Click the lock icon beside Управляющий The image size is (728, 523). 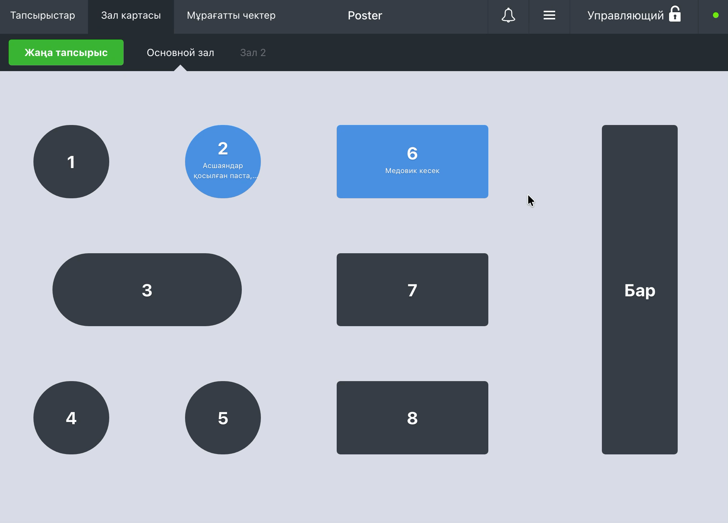click(675, 14)
